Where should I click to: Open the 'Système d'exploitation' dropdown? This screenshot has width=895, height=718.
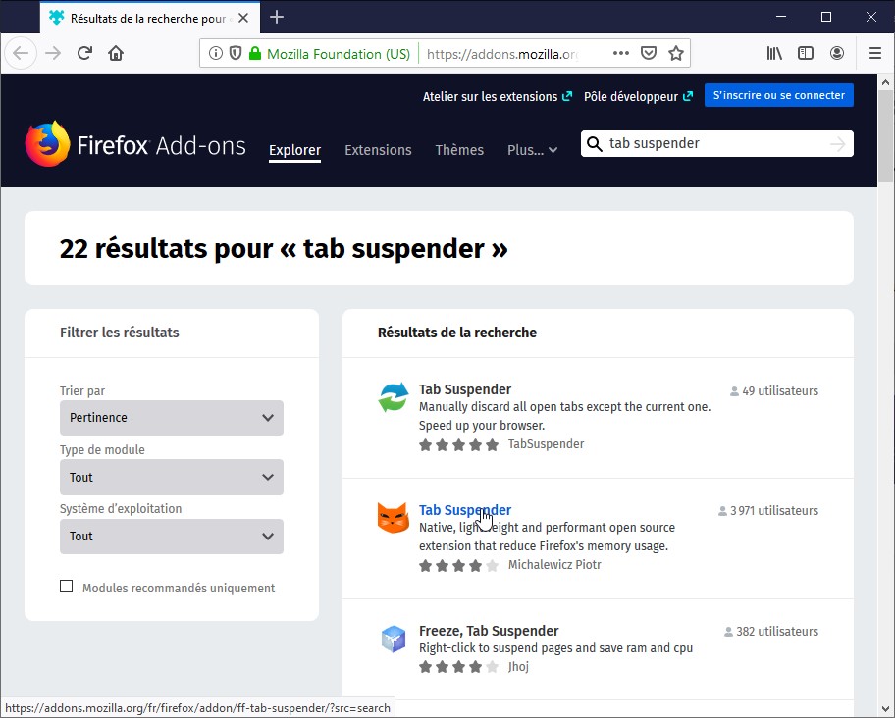point(171,537)
